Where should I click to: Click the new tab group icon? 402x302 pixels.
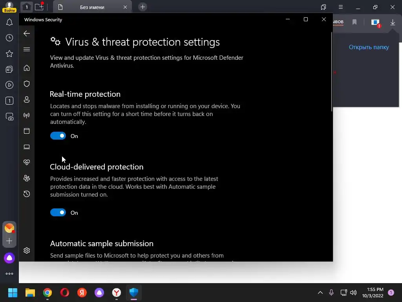39,7
